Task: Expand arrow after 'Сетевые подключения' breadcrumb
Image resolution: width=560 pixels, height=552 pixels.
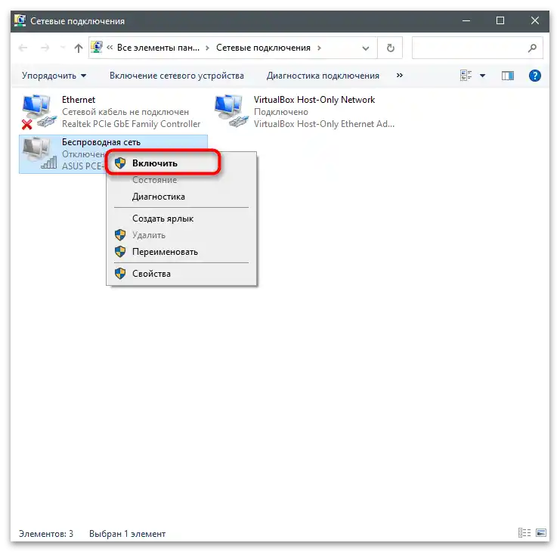Action: tap(319, 48)
